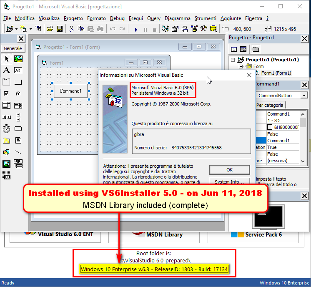Select the Data control tool

tap(18, 164)
